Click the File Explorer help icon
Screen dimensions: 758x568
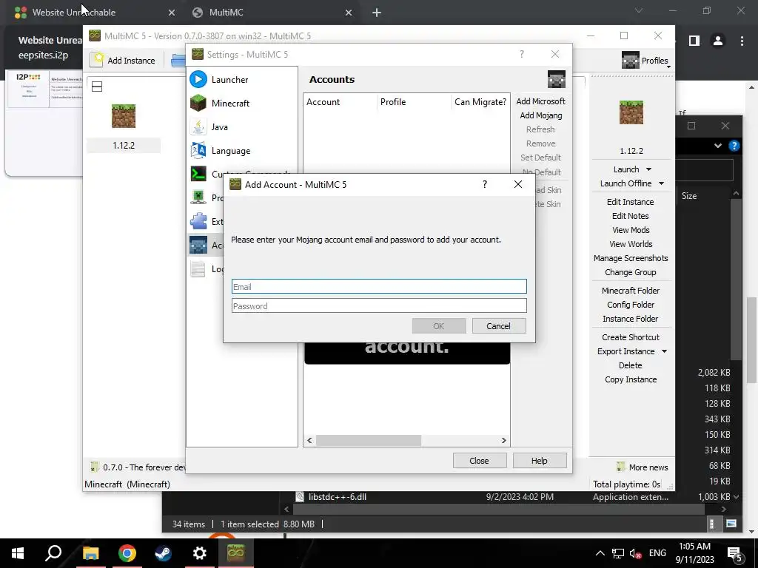(734, 146)
